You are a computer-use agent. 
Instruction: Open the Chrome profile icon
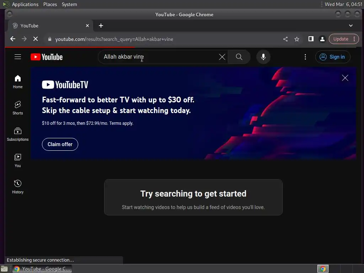[322, 39]
